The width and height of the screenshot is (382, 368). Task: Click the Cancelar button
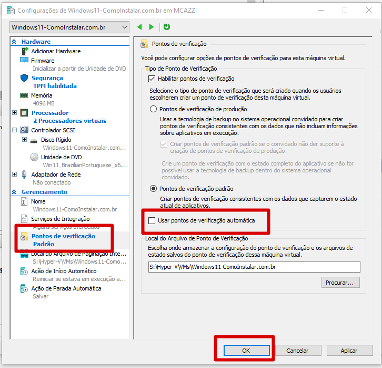(298, 351)
